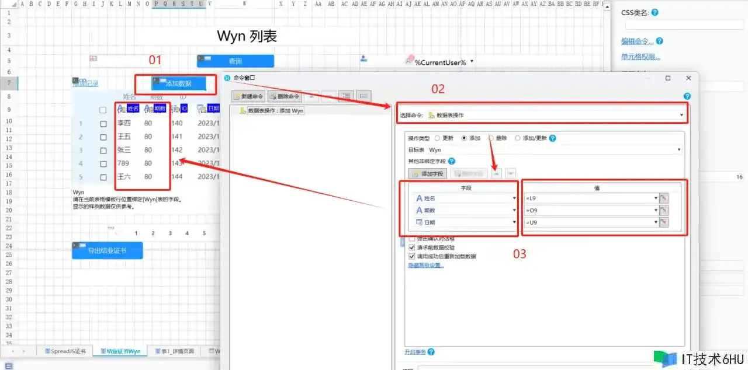Click the 新建命令 toolbar button

(248, 96)
